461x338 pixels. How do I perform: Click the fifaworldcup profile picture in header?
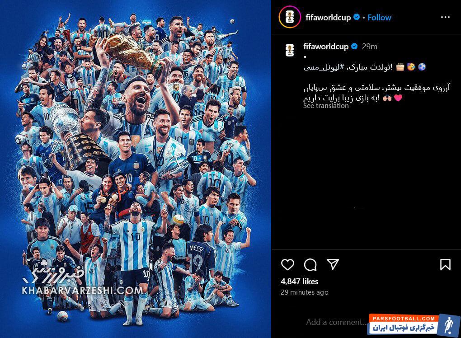pyautogui.click(x=290, y=17)
